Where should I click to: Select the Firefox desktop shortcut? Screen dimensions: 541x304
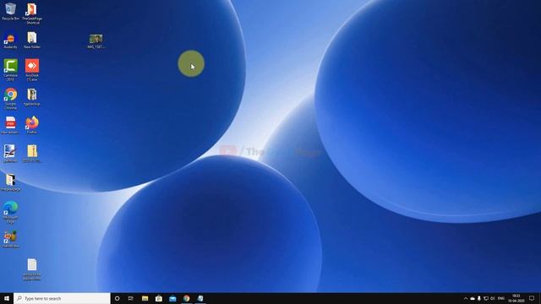pyautogui.click(x=32, y=125)
